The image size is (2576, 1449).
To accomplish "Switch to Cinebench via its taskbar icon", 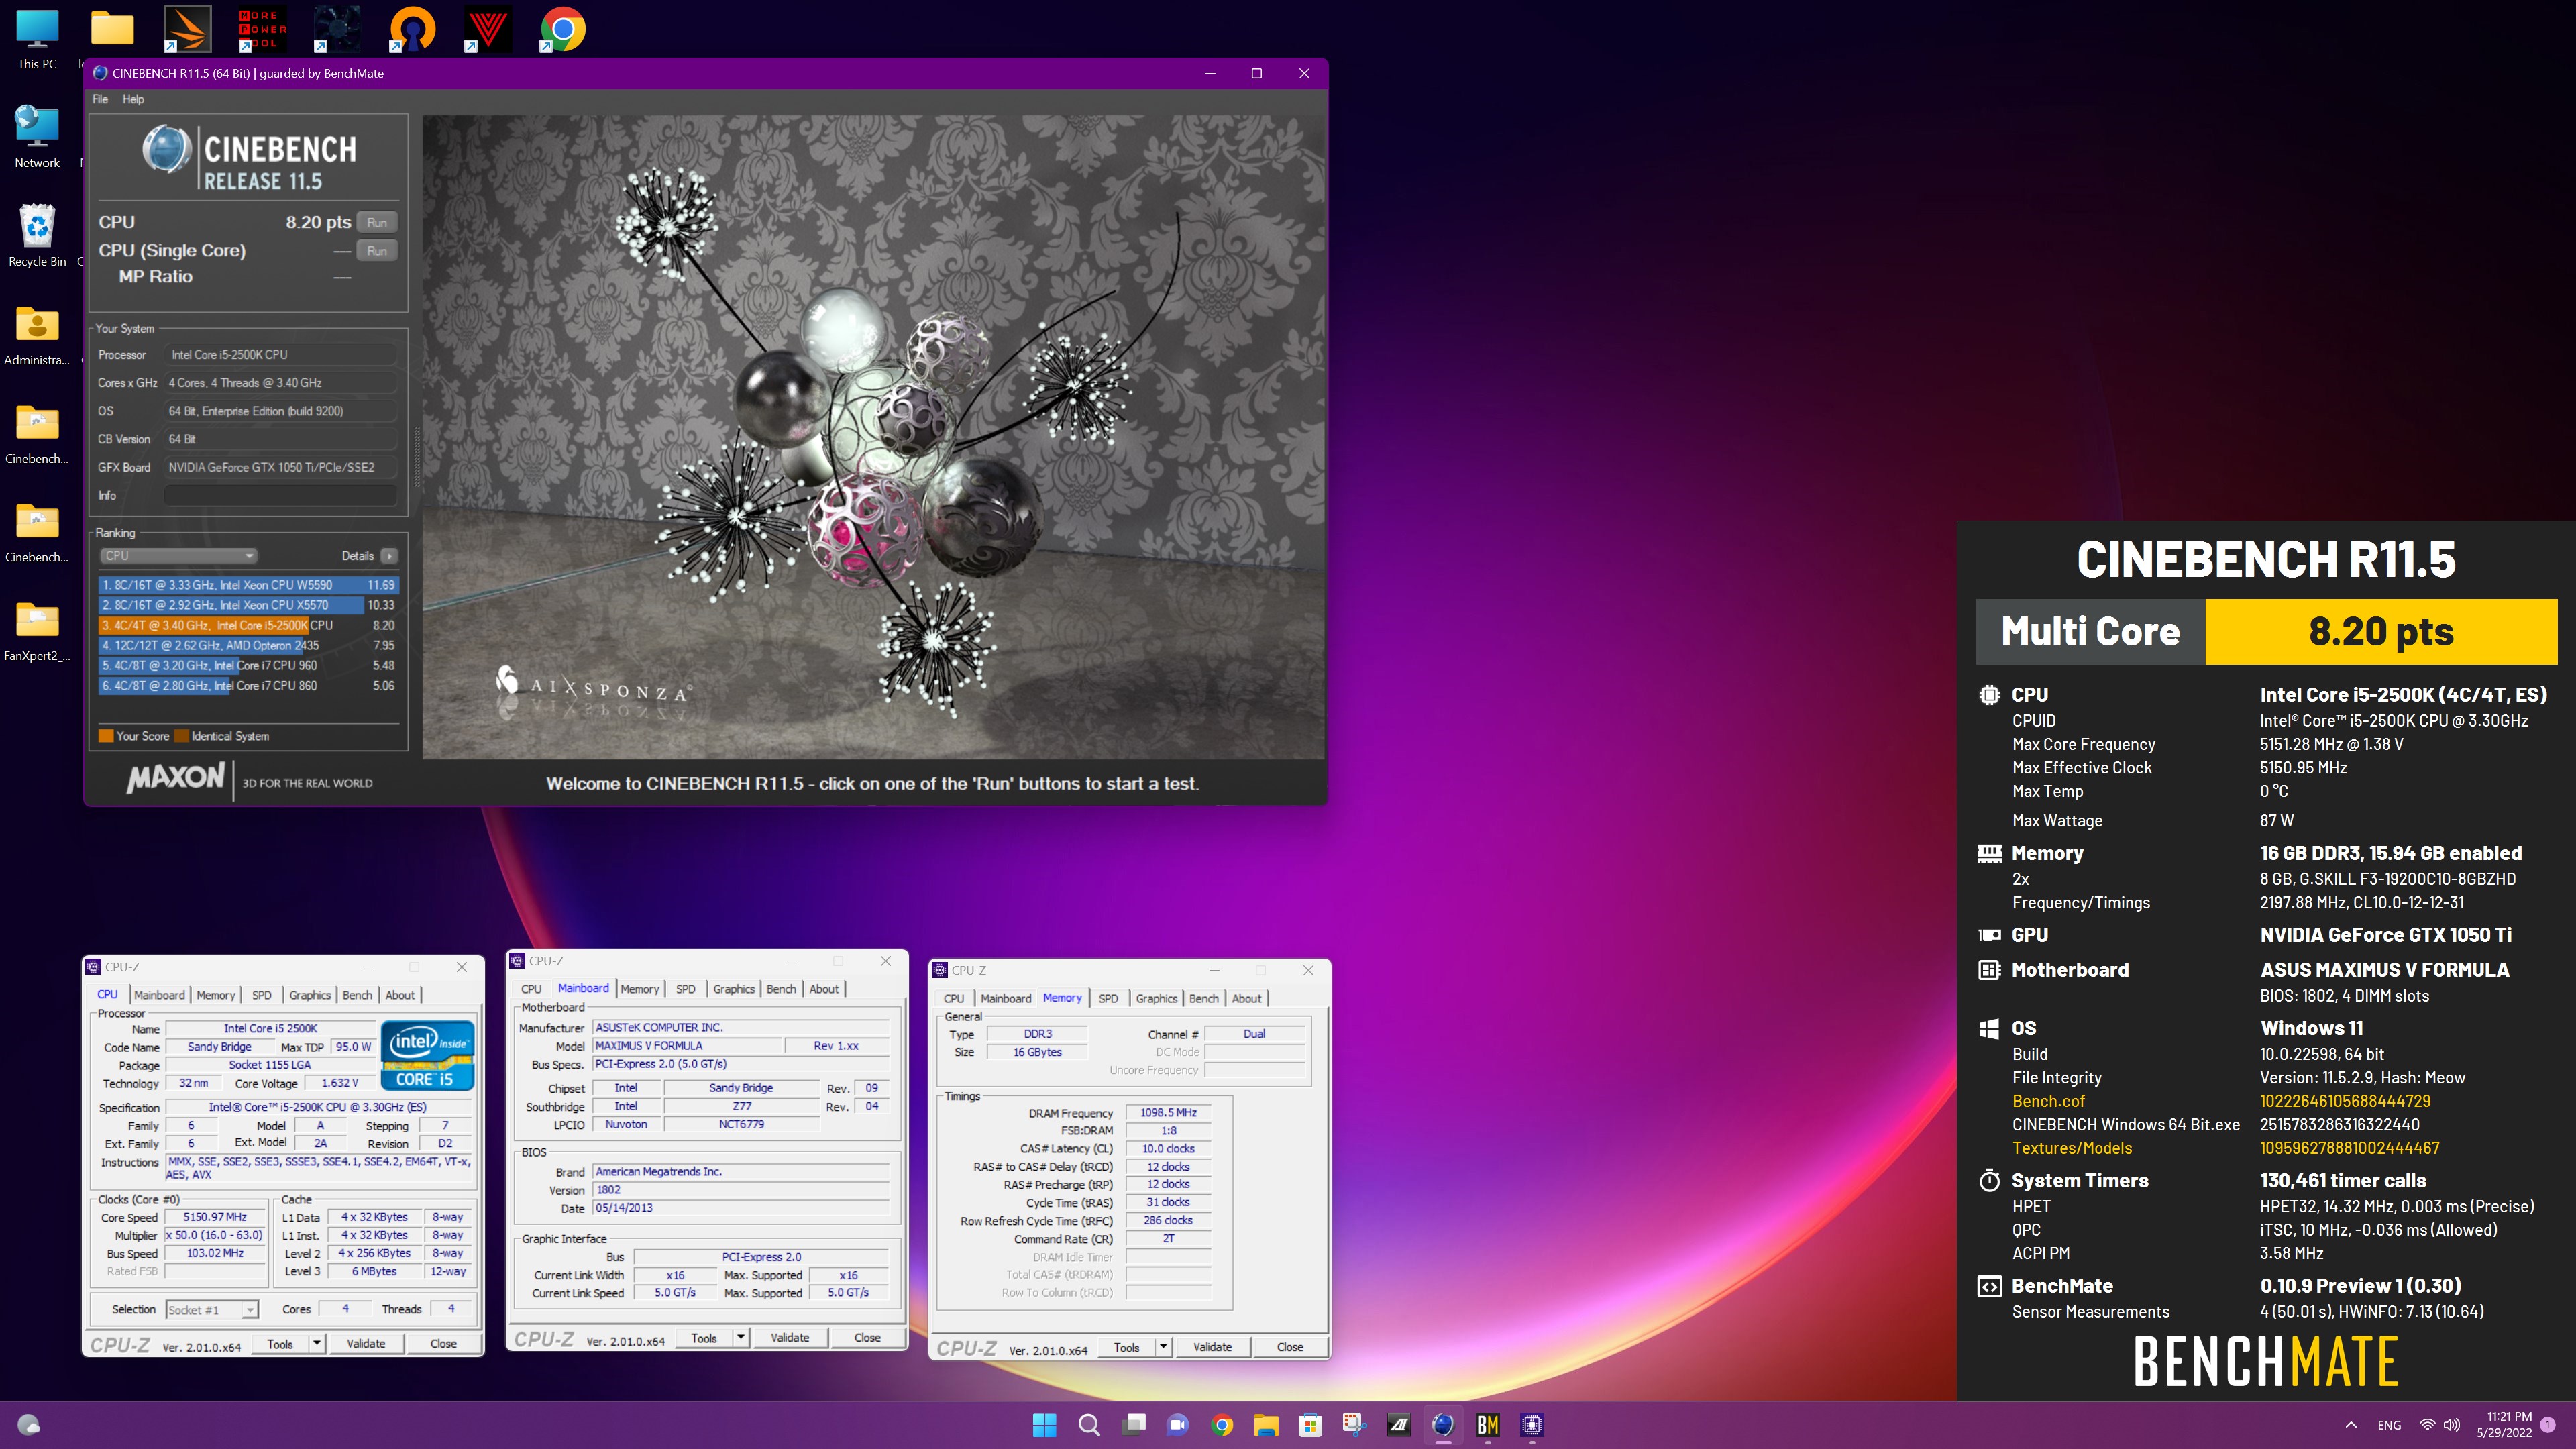I will point(1443,1425).
